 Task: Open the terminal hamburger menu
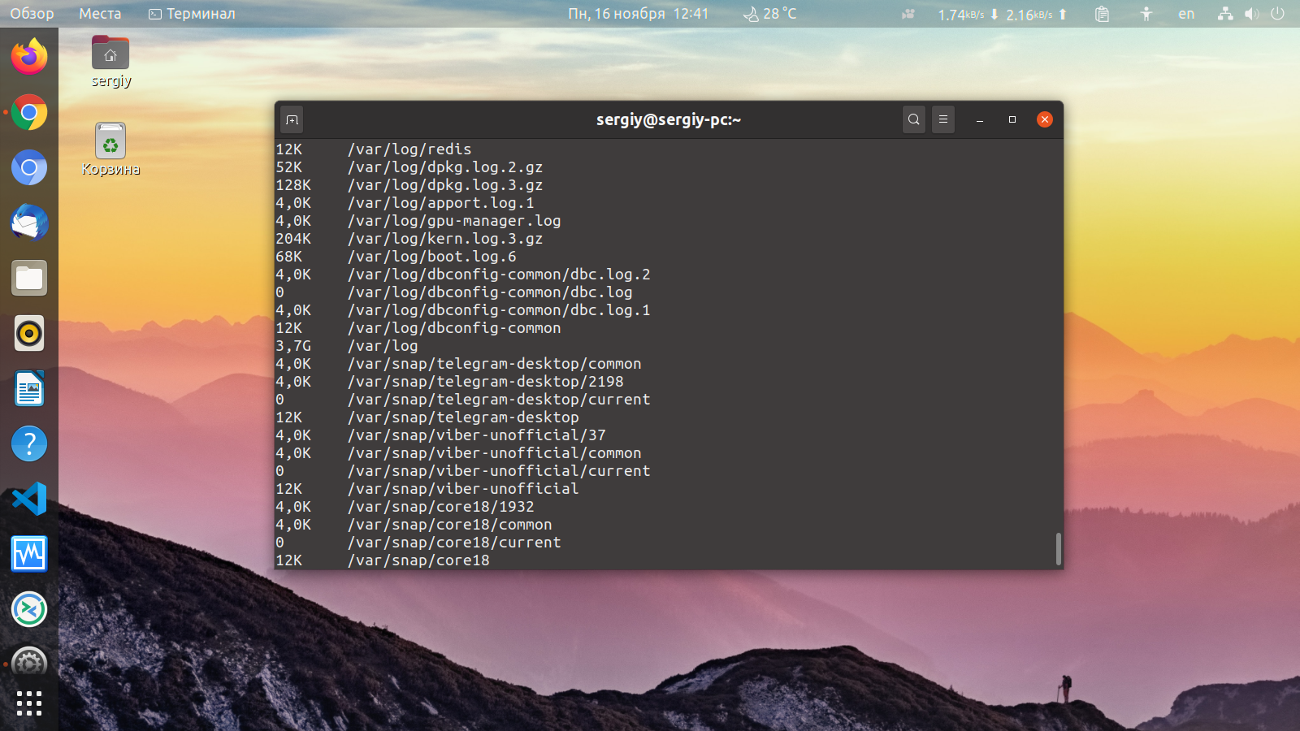[943, 119]
